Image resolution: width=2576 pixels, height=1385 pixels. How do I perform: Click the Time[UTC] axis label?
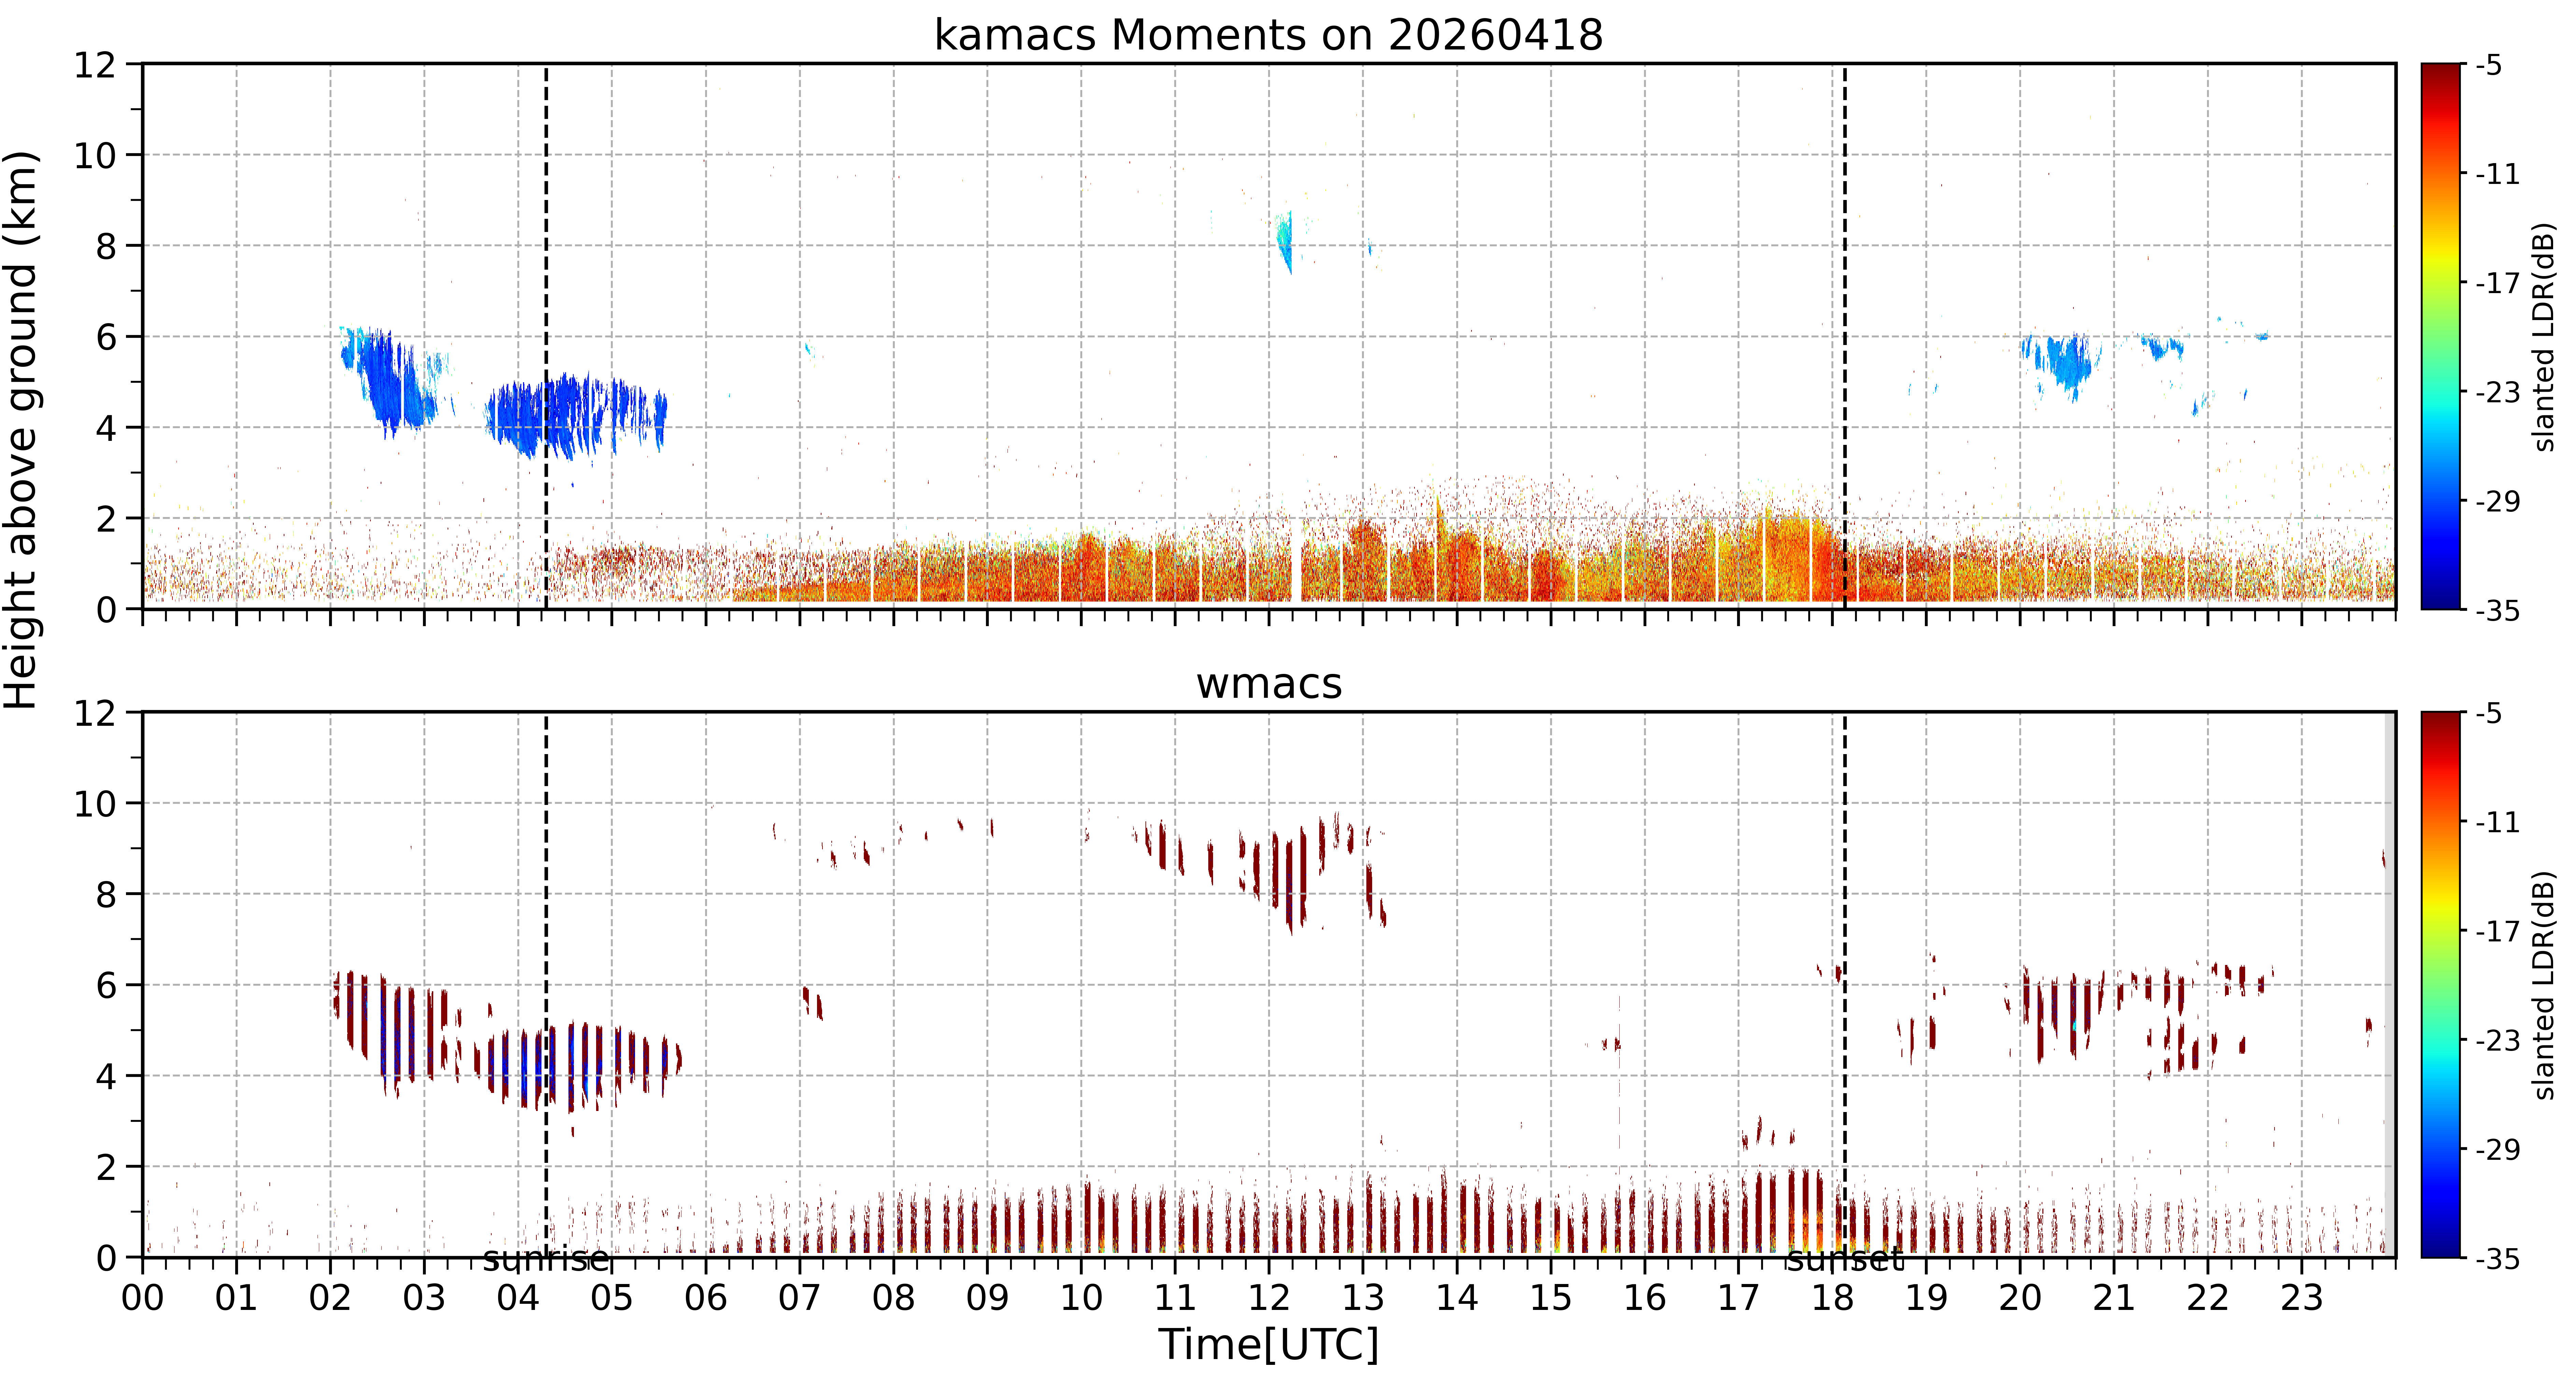point(1268,1345)
